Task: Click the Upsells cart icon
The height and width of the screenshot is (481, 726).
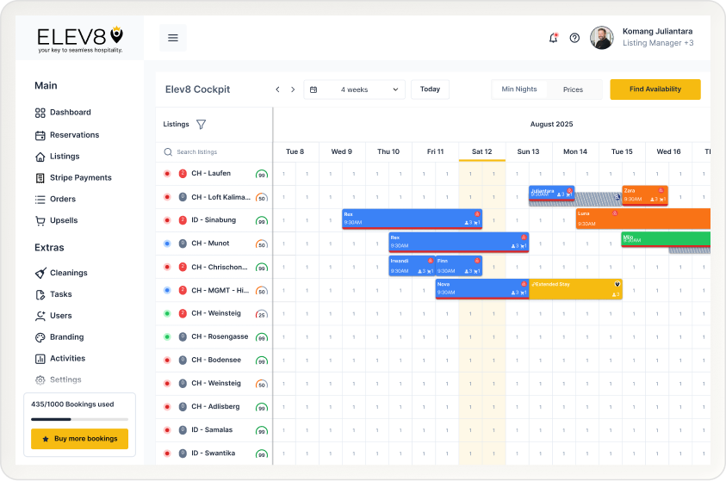Action: pyautogui.click(x=40, y=220)
